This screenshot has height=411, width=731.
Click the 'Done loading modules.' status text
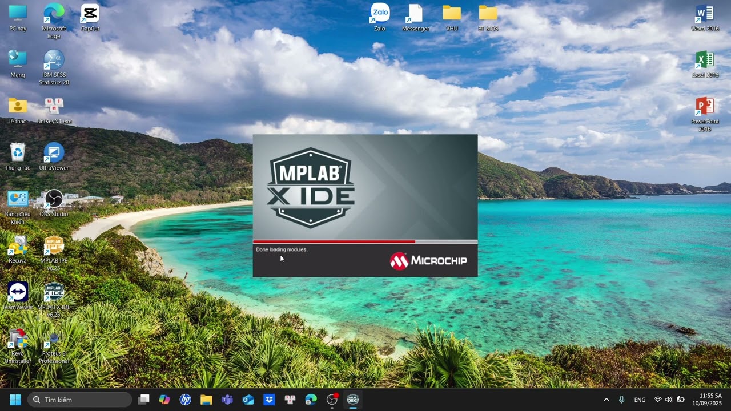pos(282,249)
